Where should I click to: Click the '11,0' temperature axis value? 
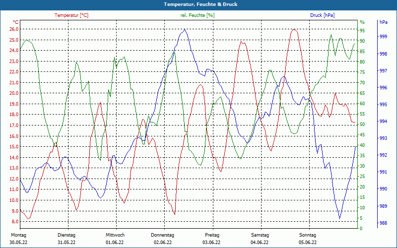(x=14, y=189)
